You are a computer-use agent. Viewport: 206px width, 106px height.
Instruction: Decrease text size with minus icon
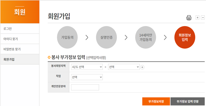tap(203, 17)
